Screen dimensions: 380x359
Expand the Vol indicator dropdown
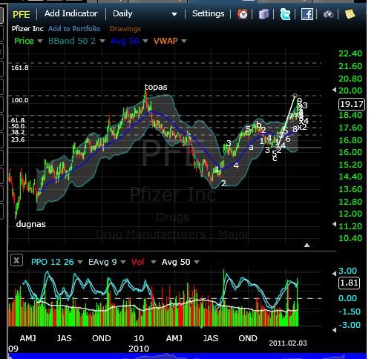154,262
